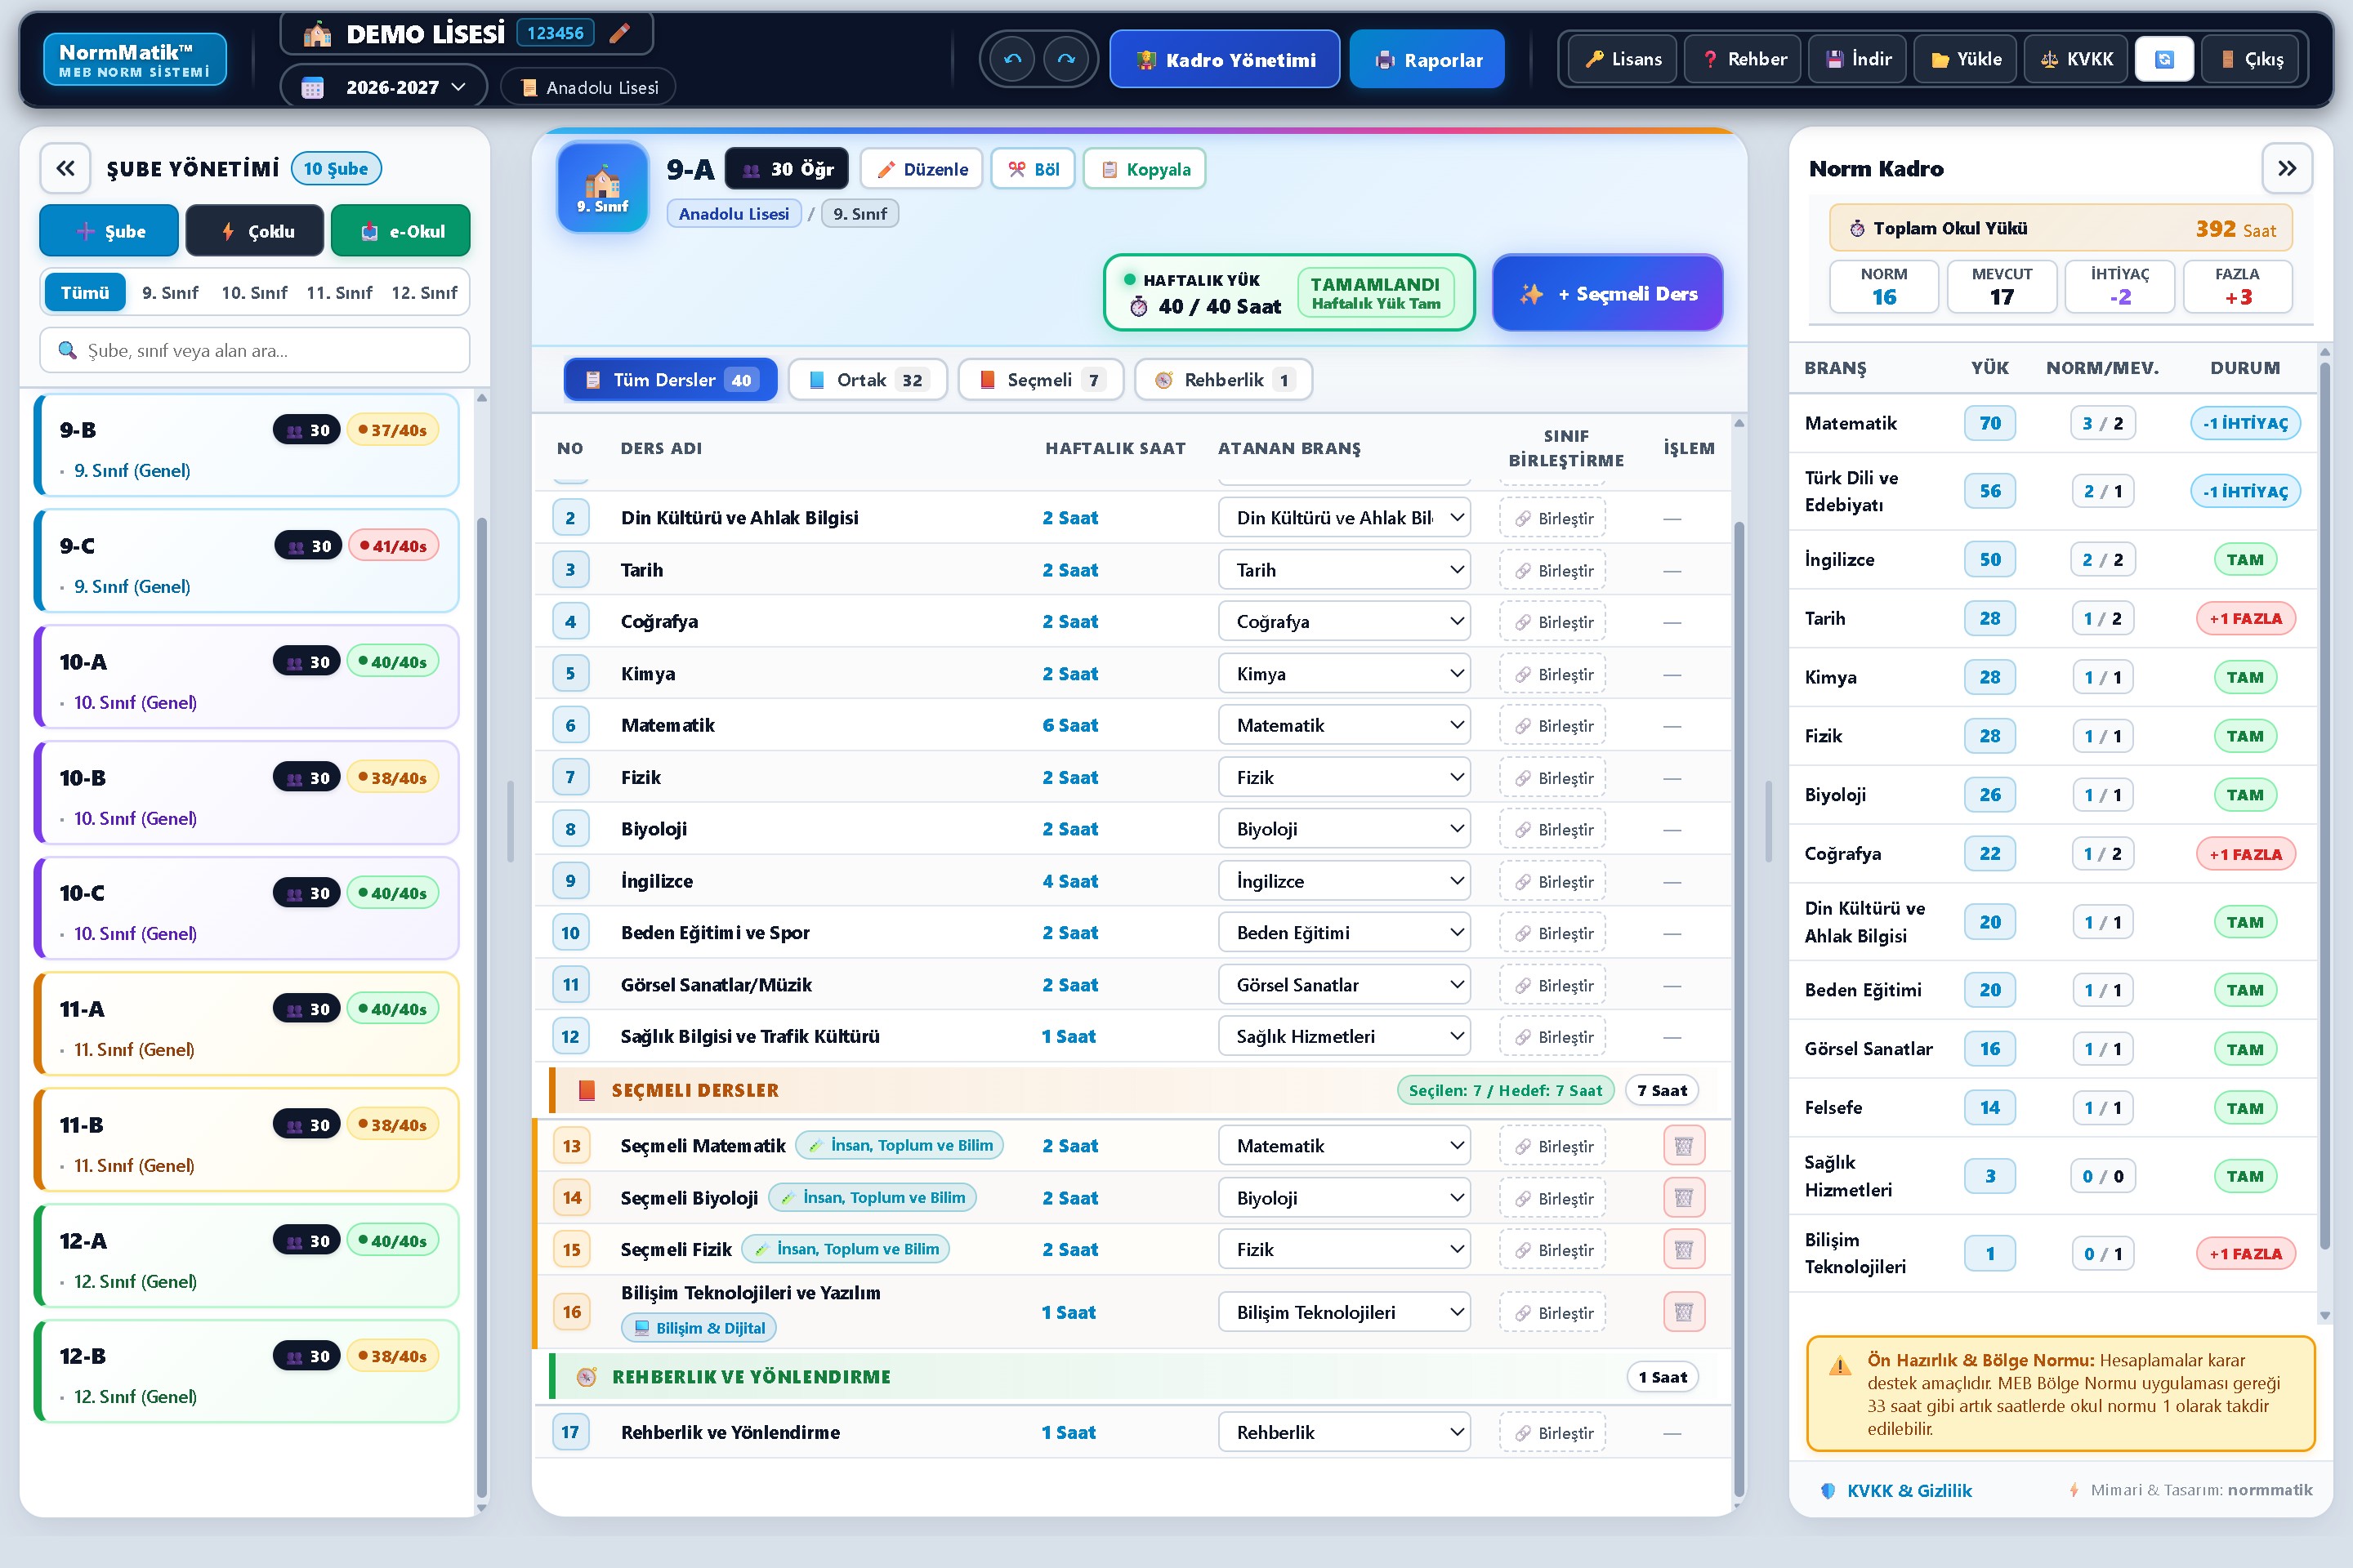Open Raporlar
This screenshot has height=1568, width=2353.
[1427, 59]
